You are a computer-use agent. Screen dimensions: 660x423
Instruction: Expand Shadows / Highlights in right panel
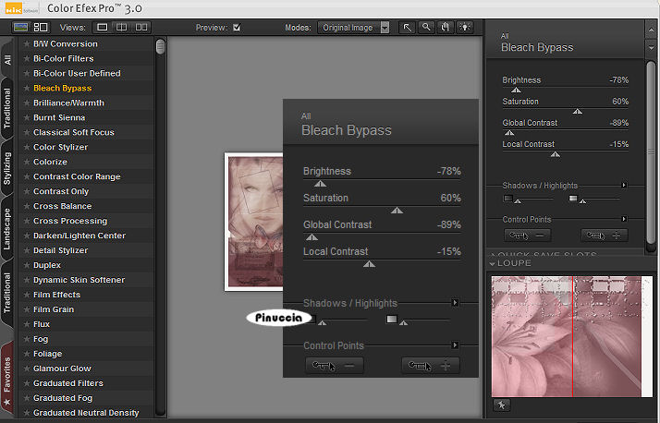click(x=624, y=185)
